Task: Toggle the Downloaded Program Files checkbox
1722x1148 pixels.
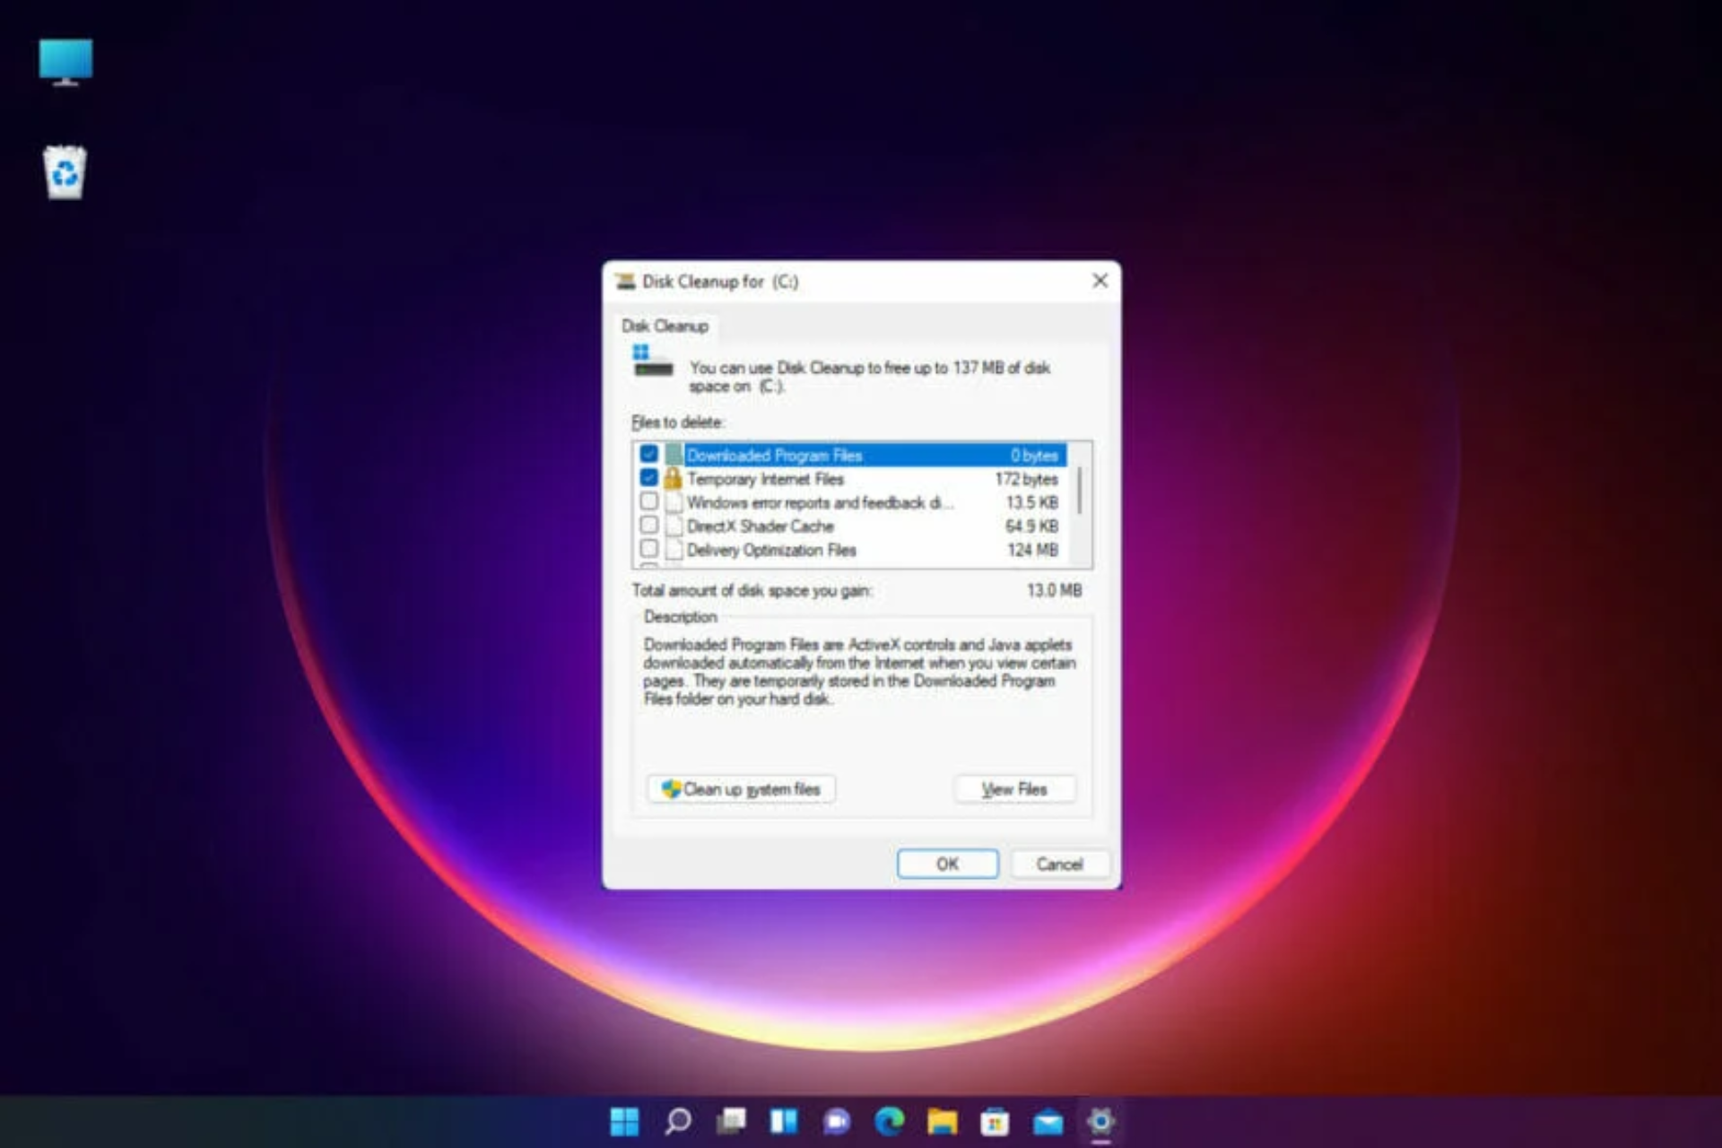Action: point(648,454)
